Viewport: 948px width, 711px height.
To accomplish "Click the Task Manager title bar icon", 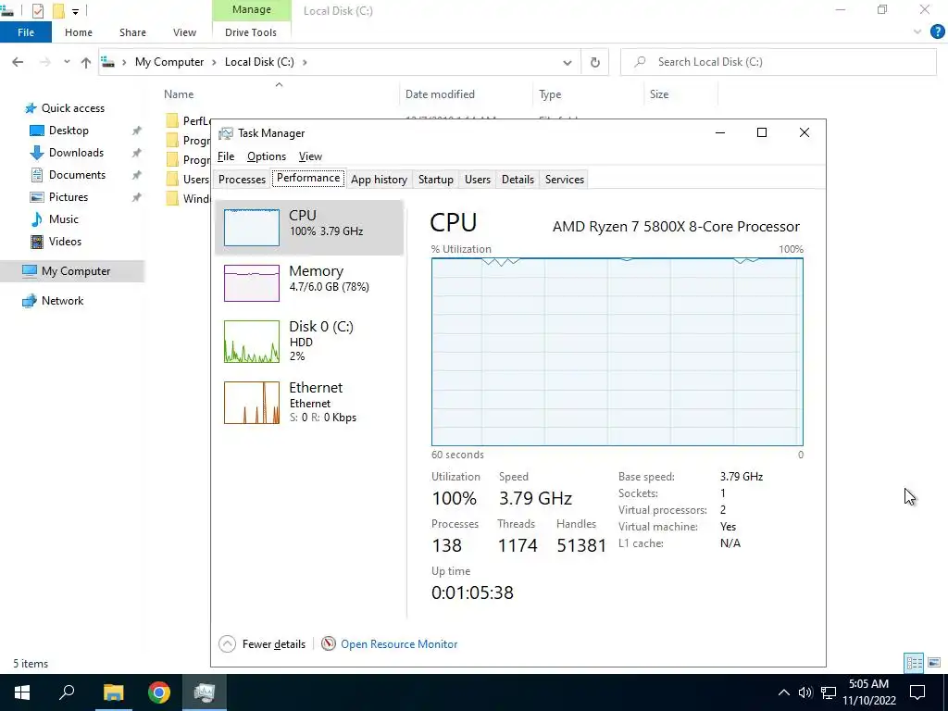I will [226, 133].
